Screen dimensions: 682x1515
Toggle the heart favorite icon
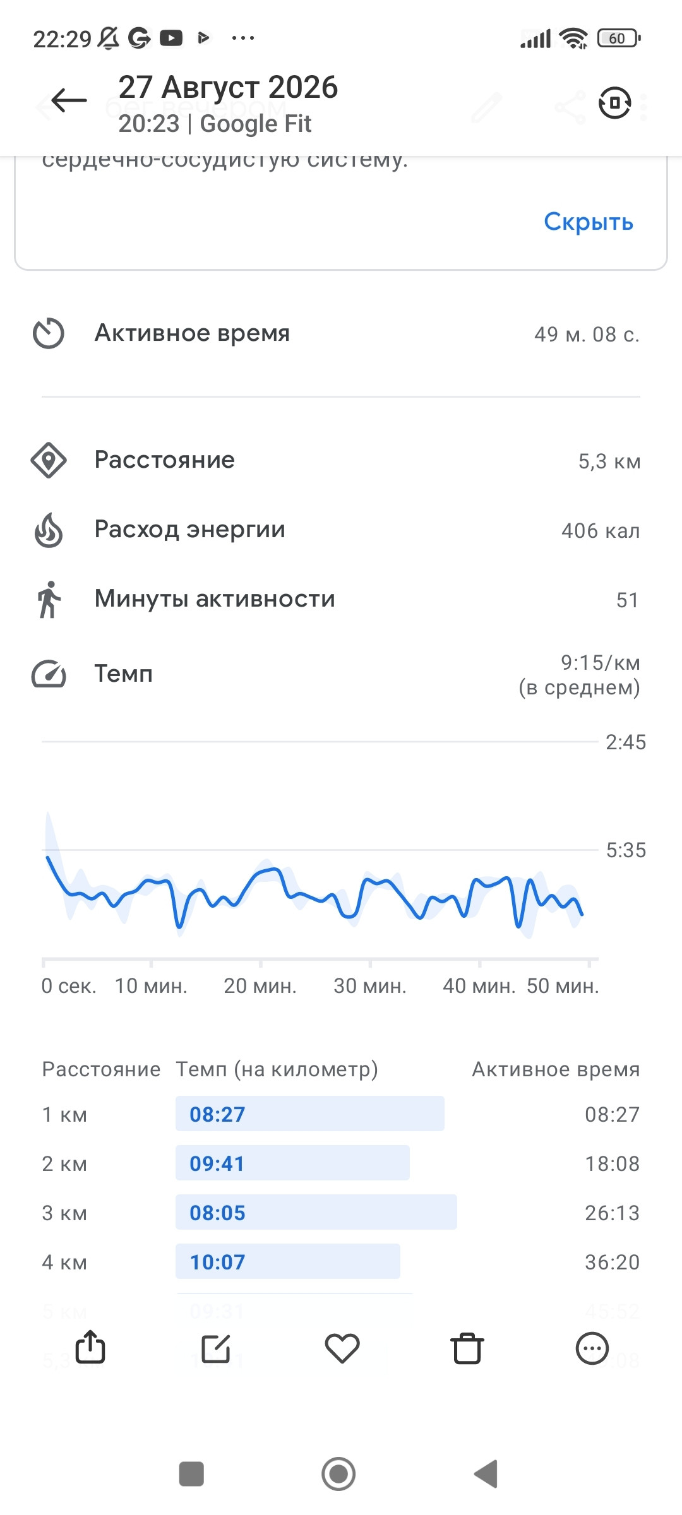[342, 1348]
